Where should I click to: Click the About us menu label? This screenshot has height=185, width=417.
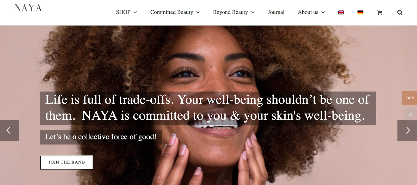[308, 12]
